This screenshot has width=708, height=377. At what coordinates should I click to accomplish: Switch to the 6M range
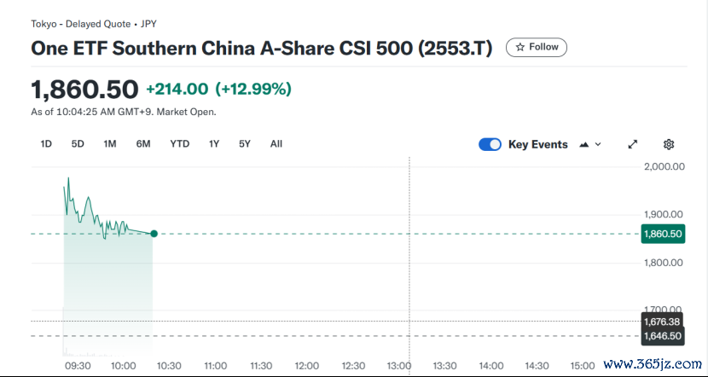pos(143,143)
